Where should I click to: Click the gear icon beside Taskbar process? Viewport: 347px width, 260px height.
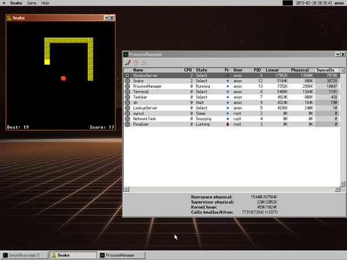point(127,97)
